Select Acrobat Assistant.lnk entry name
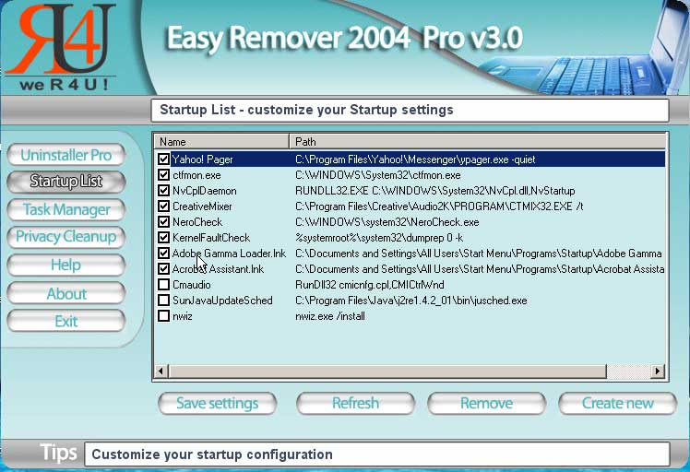Viewport: 690px width, 472px height. tap(218, 269)
